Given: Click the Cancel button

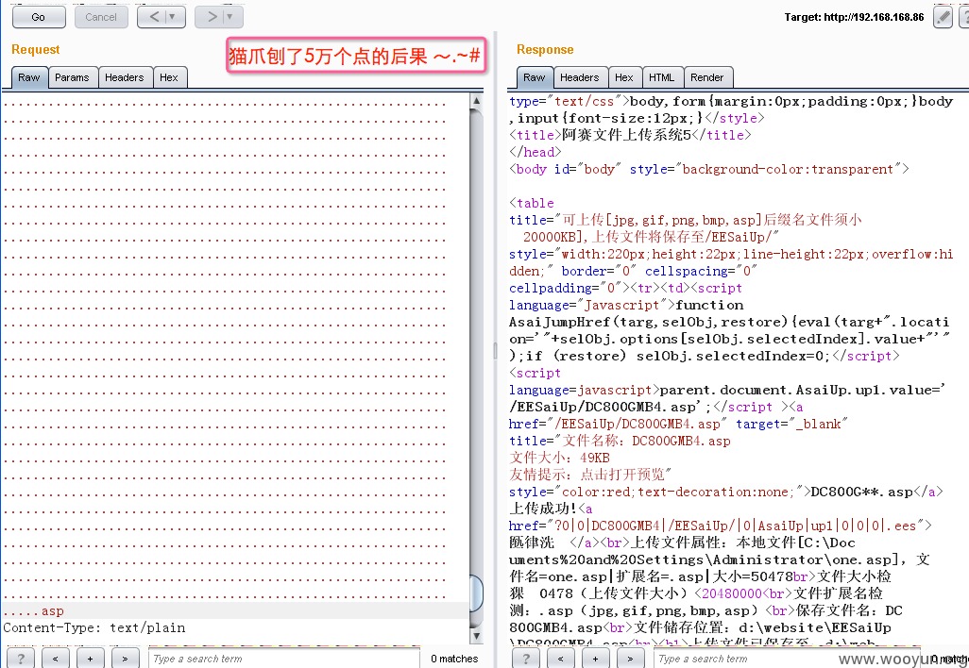Looking at the screenshot, I should click(x=101, y=17).
